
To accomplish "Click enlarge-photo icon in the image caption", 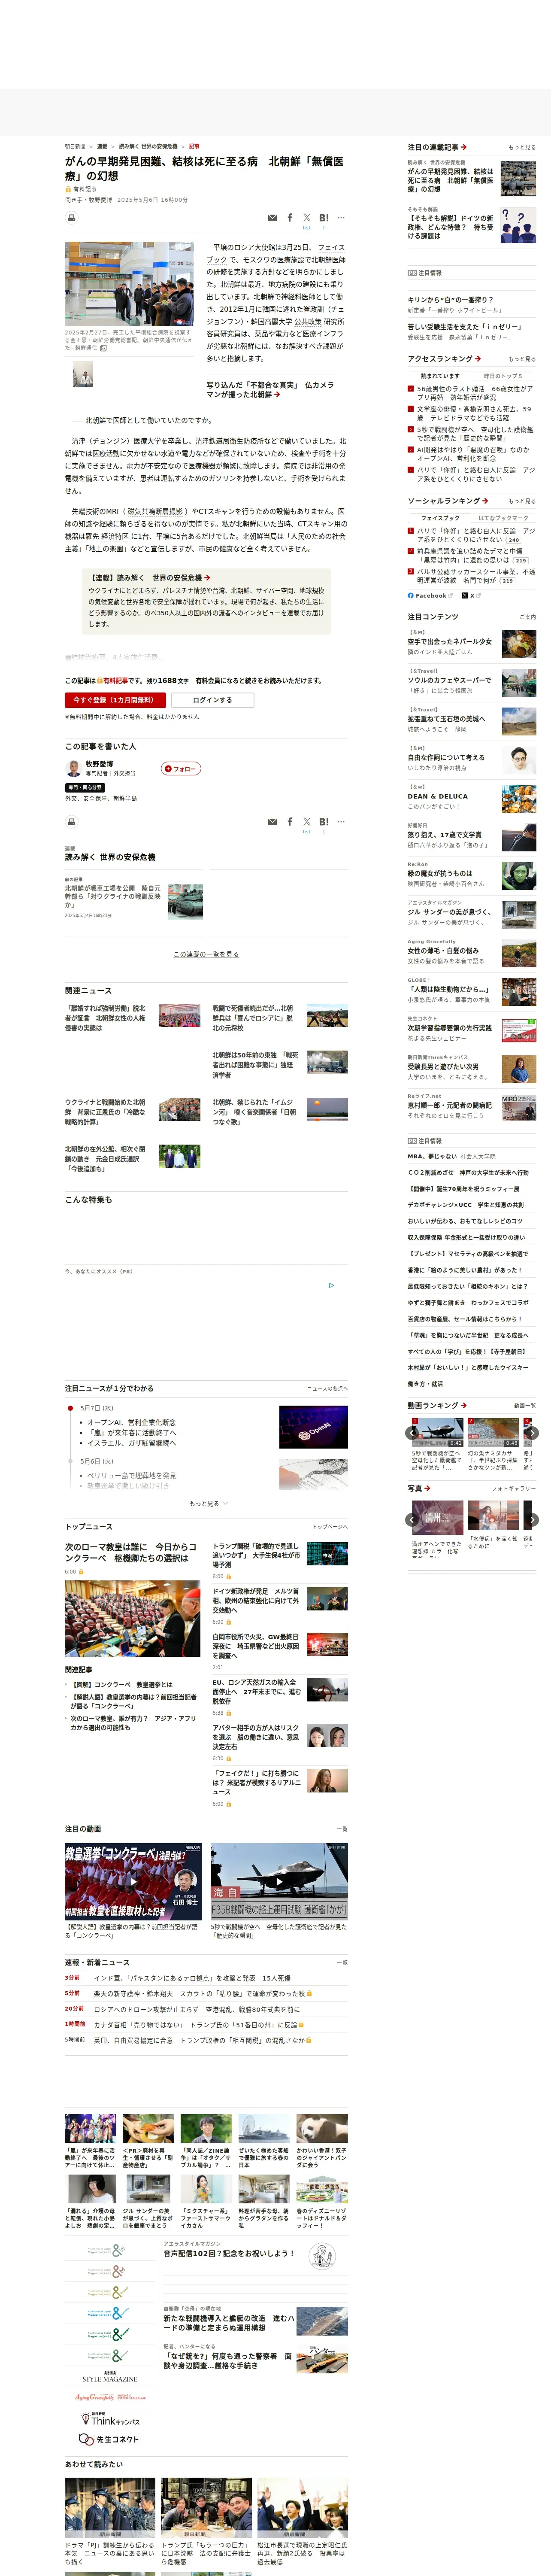I will click(103, 349).
